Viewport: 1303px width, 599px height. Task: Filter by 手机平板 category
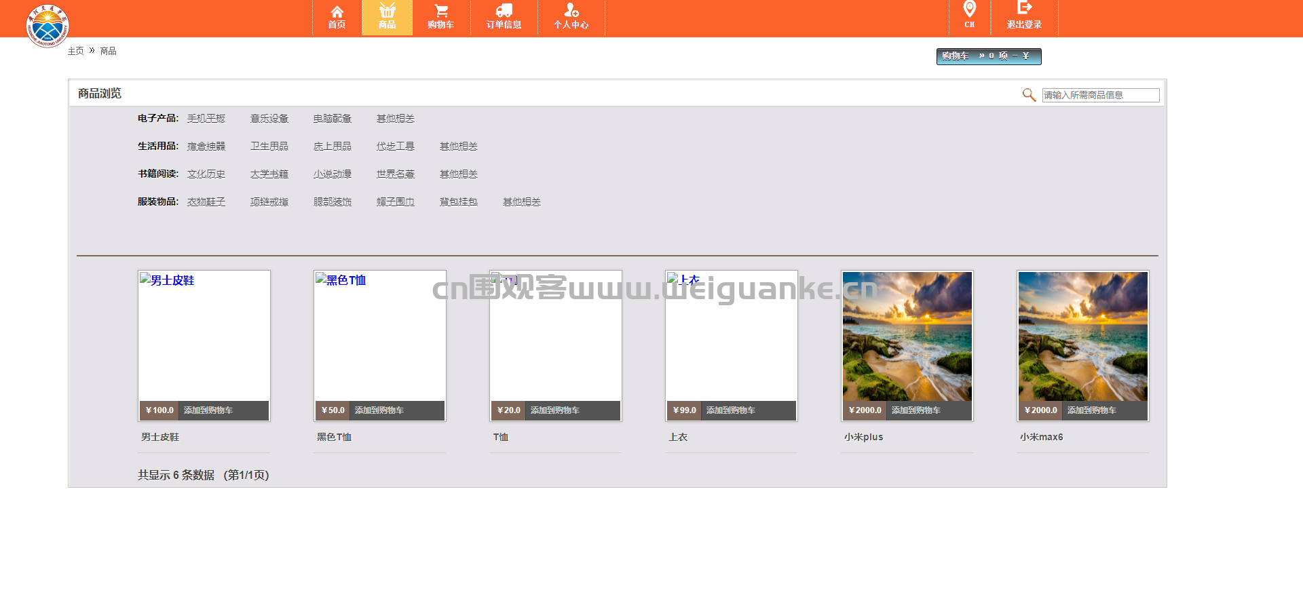(206, 118)
